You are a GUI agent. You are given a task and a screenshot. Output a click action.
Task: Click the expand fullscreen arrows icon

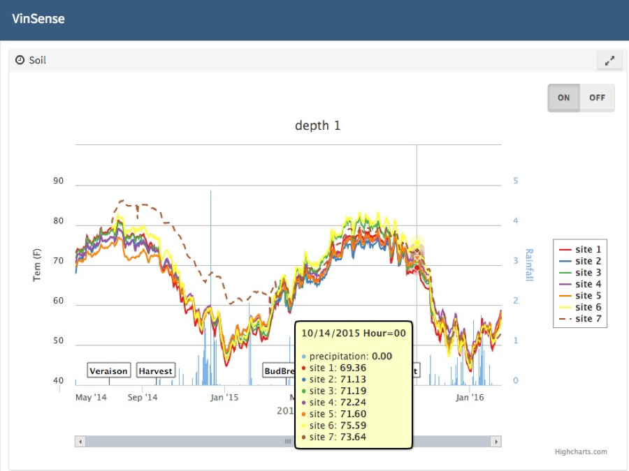tap(609, 61)
